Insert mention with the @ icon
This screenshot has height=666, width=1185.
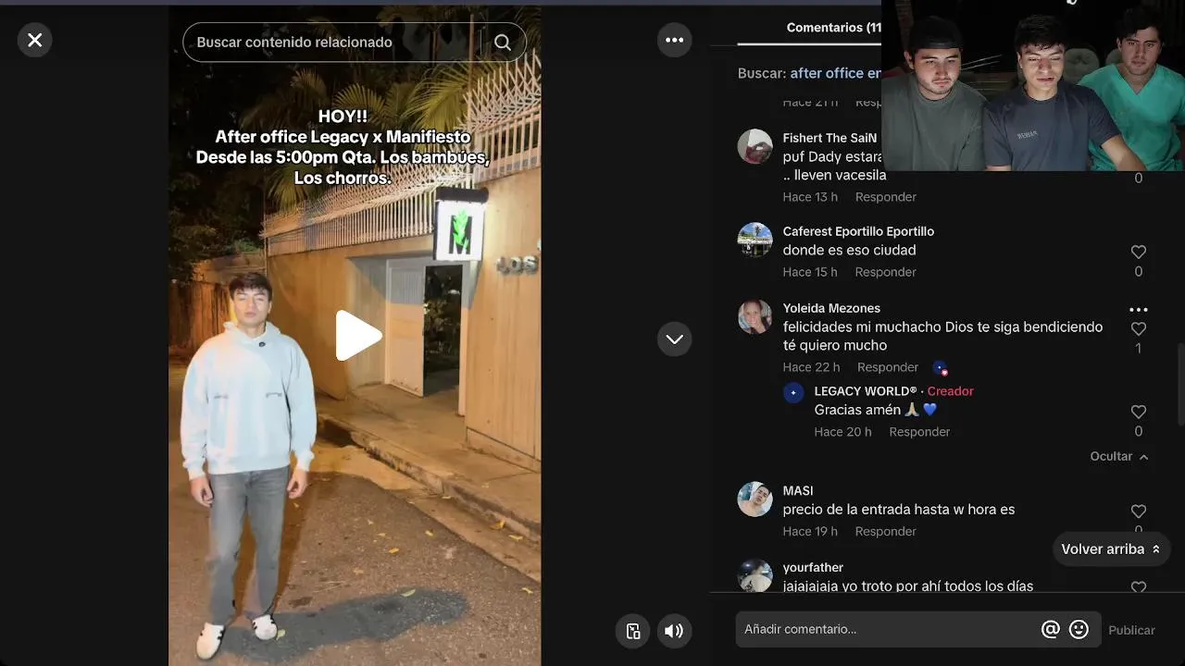1050,629
